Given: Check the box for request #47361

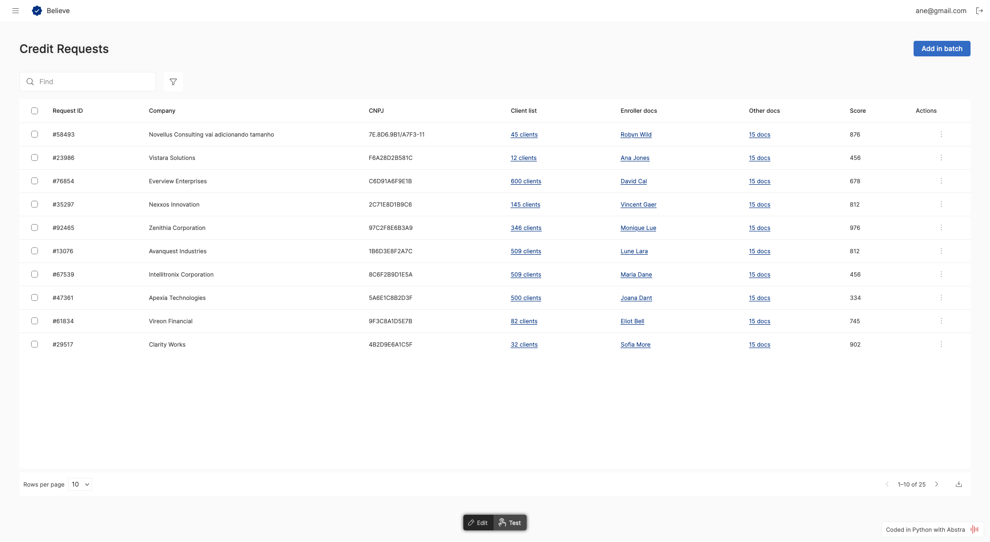Looking at the screenshot, I should (35, 297).
